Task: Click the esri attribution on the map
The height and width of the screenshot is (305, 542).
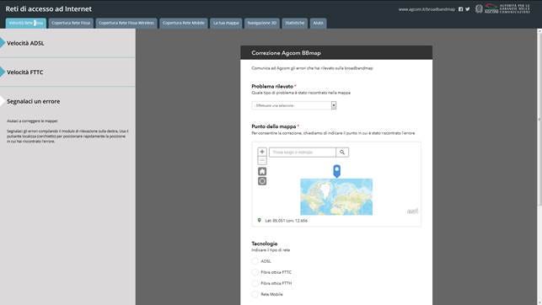Action: point(412,211)
